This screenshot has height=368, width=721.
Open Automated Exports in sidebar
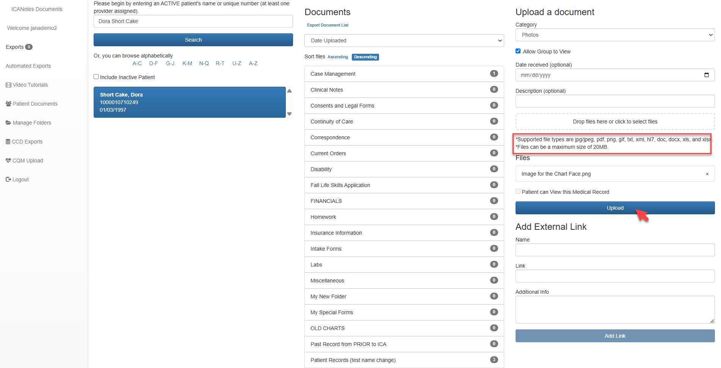click(28, 66)
